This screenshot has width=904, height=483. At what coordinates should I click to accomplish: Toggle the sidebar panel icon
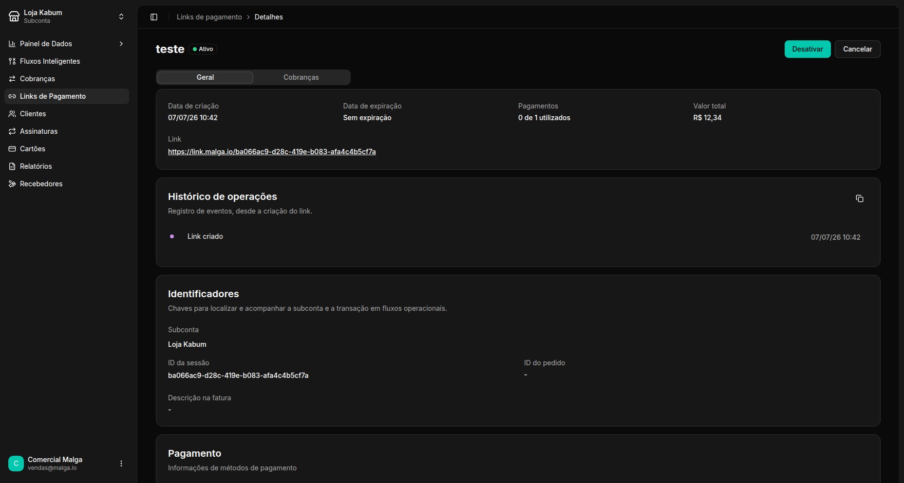tap(154, 17)
